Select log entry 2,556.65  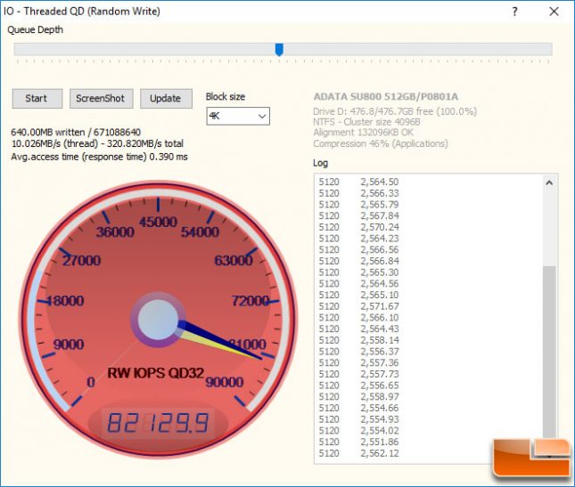[x=358, y=386]
